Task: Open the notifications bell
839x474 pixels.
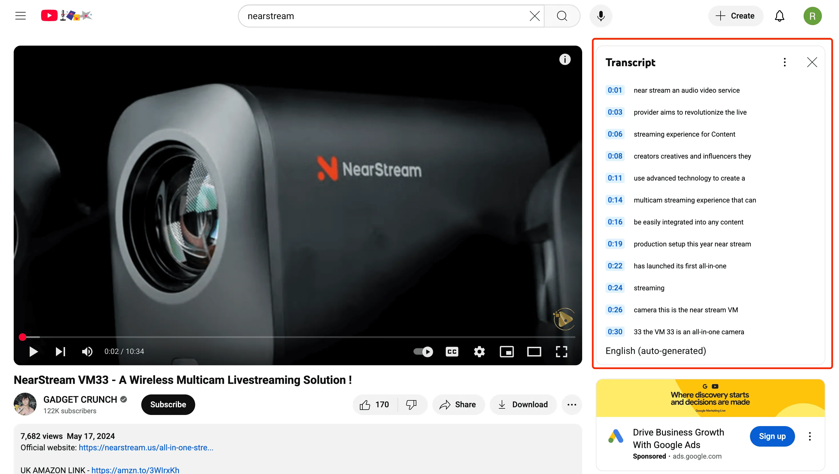Action: [x=779, y=16]
